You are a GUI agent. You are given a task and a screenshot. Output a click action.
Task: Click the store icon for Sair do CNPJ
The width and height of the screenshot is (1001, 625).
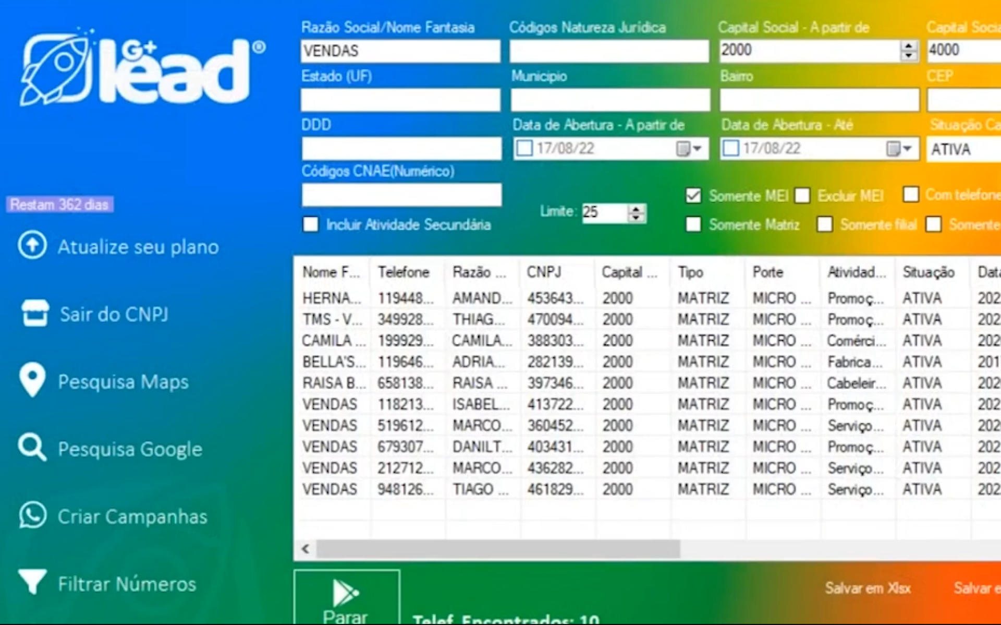click(35, 313)
